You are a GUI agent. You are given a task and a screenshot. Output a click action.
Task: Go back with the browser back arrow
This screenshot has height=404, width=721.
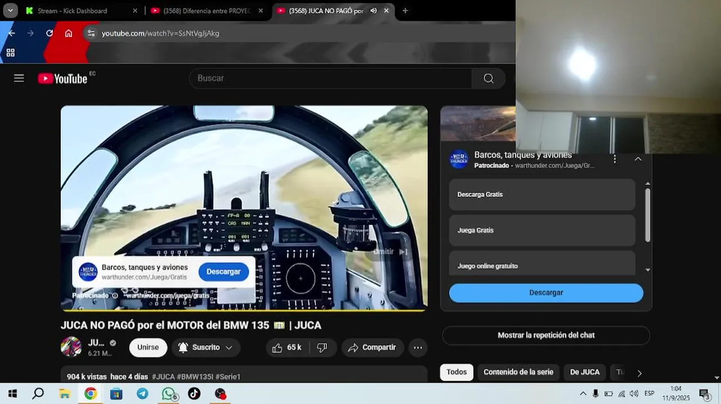(x=11, y=34)
